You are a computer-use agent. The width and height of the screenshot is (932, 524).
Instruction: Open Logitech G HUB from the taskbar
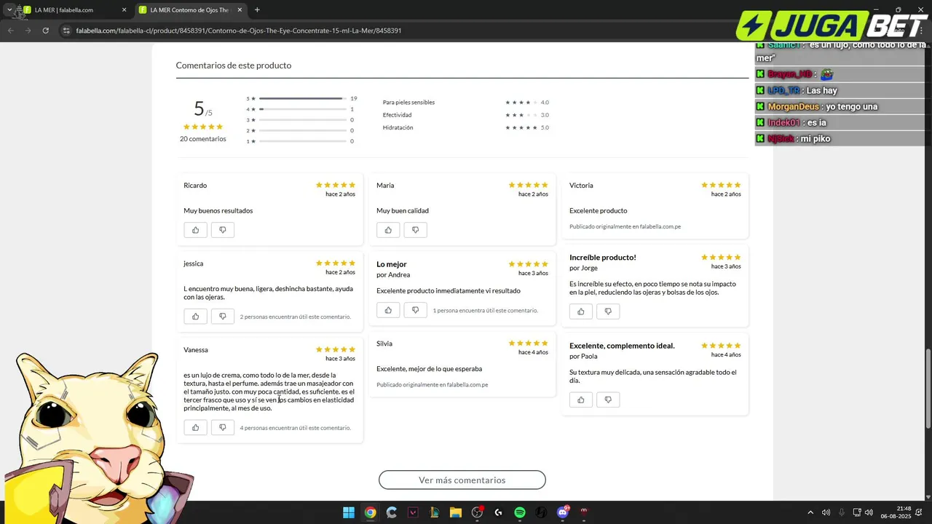498,512
